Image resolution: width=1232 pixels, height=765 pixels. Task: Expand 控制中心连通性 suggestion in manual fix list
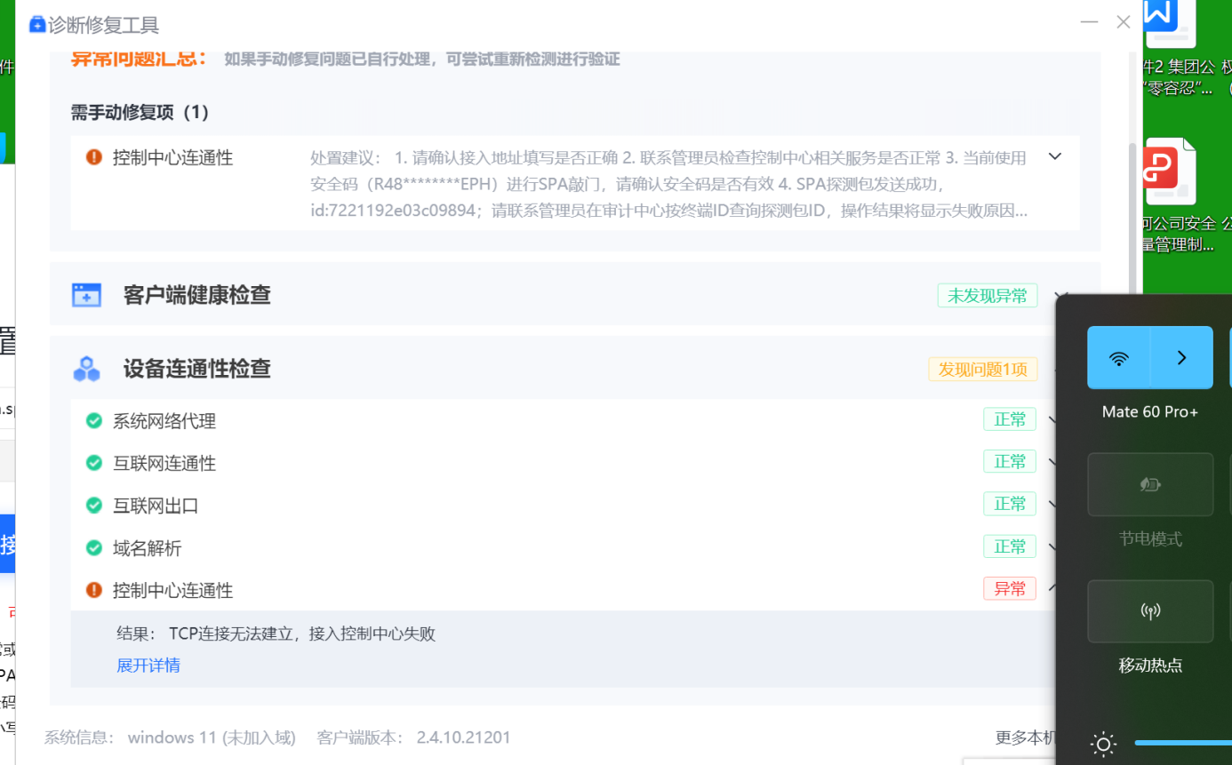(x=1055, y=156)
